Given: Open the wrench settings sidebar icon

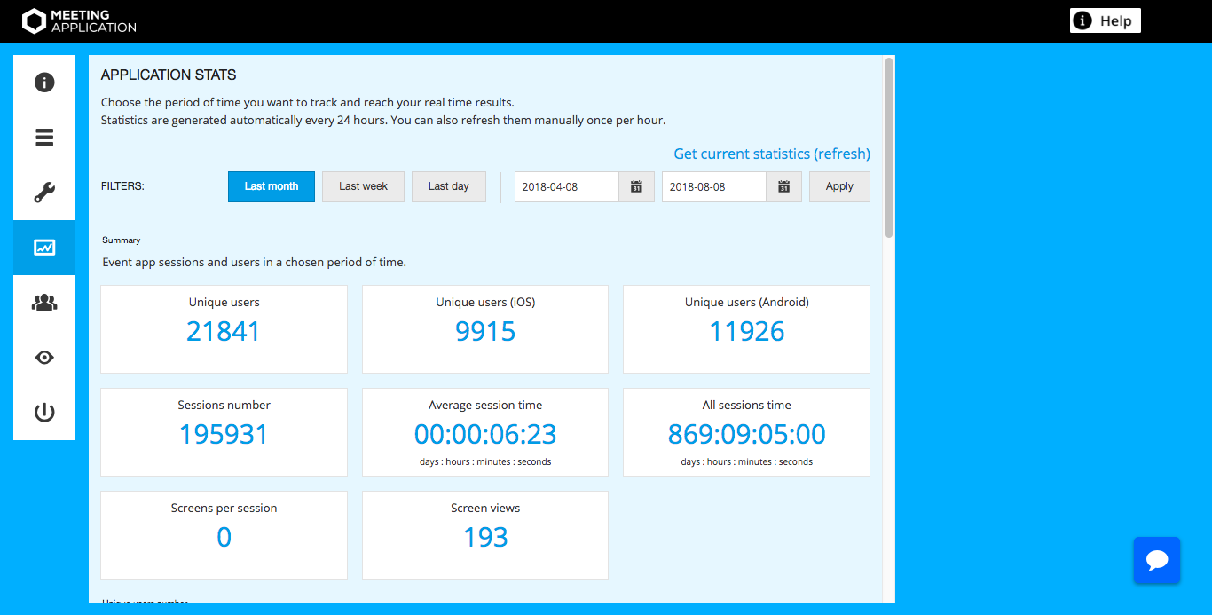Looking at the screenshot, I should click(x=44, y=193).
